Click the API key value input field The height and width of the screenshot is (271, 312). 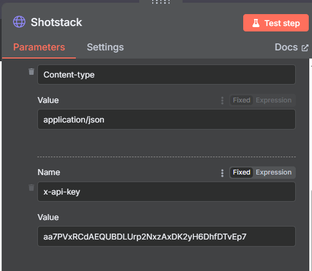point(166,236)
